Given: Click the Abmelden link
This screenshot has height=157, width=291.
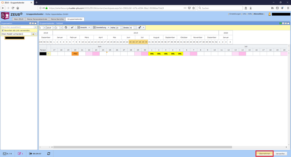Looking at the screenshot, I should pos(259,14).
